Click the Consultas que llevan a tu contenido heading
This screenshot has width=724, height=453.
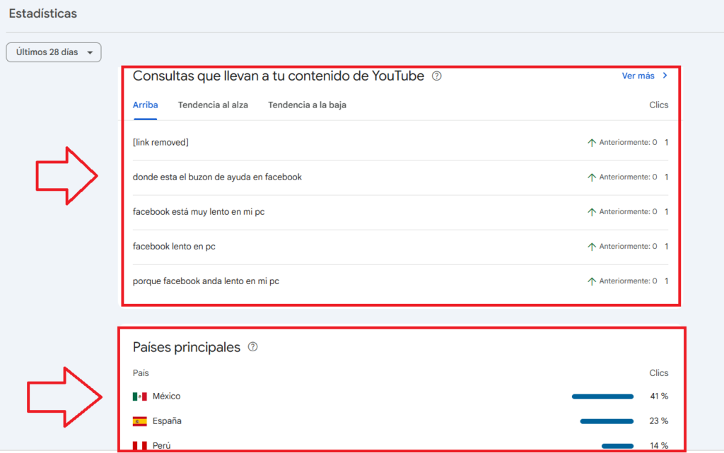[279, 76]
